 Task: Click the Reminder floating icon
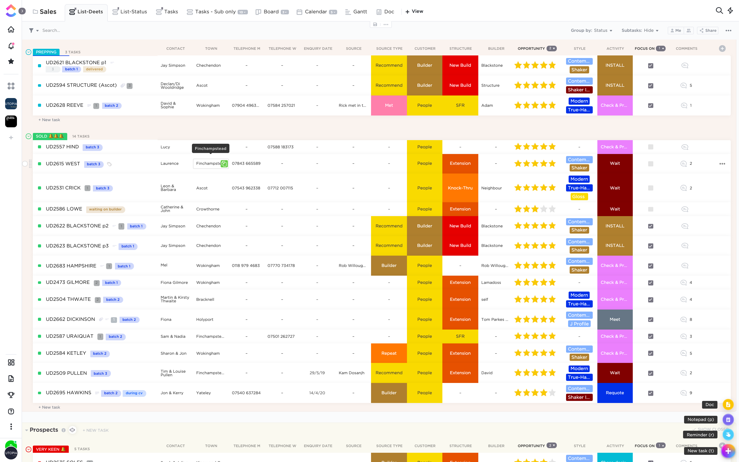click(x=728, y=435)
